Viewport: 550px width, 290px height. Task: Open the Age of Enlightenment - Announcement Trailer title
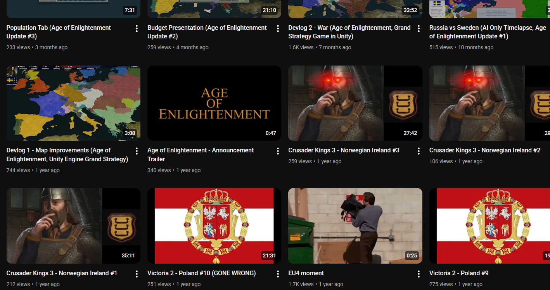pos(201,155)
